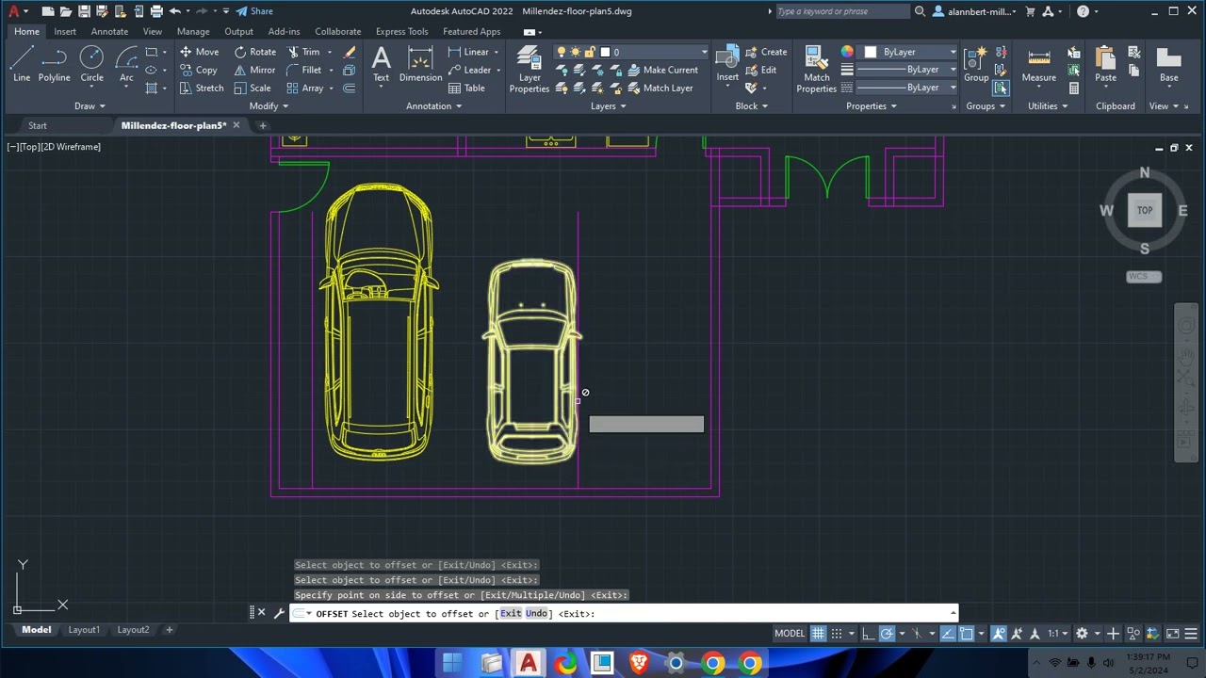
Task: Select the Array tool
Action: (305, 88)
